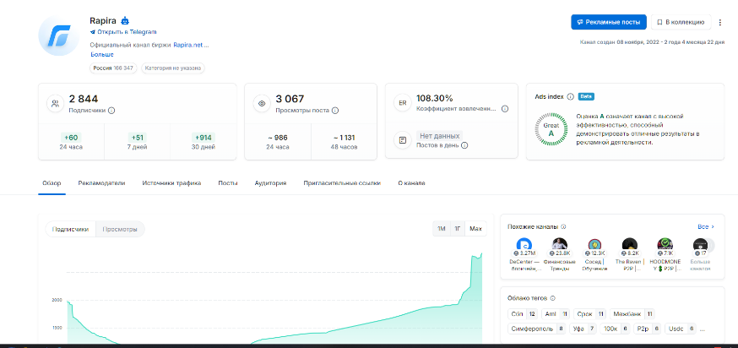Show info tooltip for Облако тегов
This screenshot has height=348, width=738.
point(552,298)
